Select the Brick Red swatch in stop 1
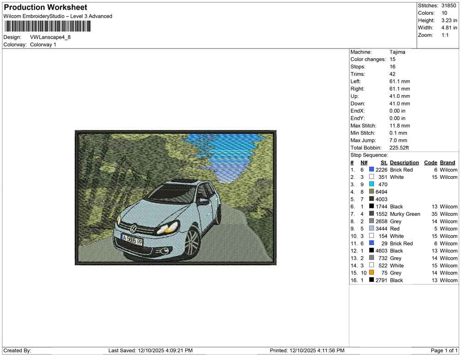Viewport: 461px width, 355px height. coord(371,170)
